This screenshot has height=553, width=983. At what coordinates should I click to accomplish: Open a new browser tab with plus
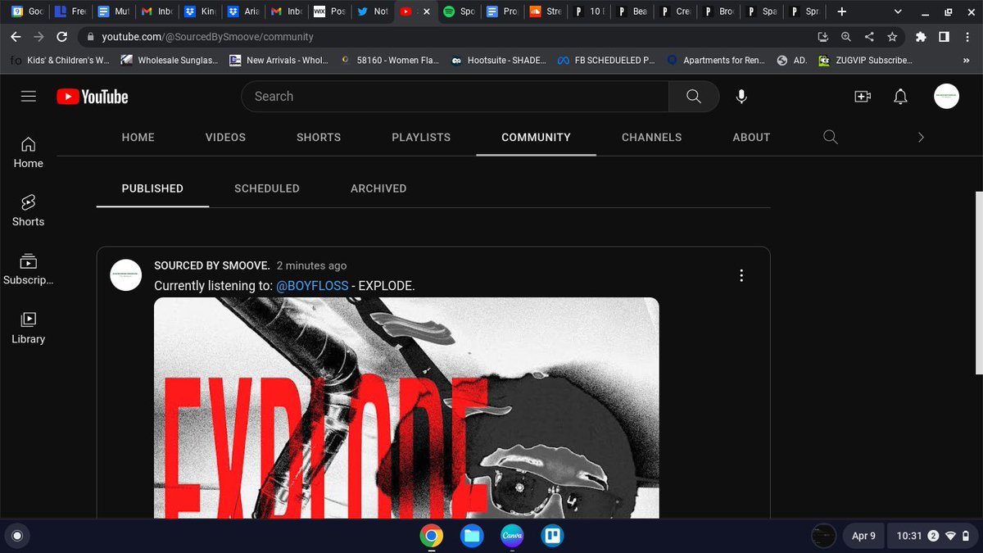click(x=841, y=11)
